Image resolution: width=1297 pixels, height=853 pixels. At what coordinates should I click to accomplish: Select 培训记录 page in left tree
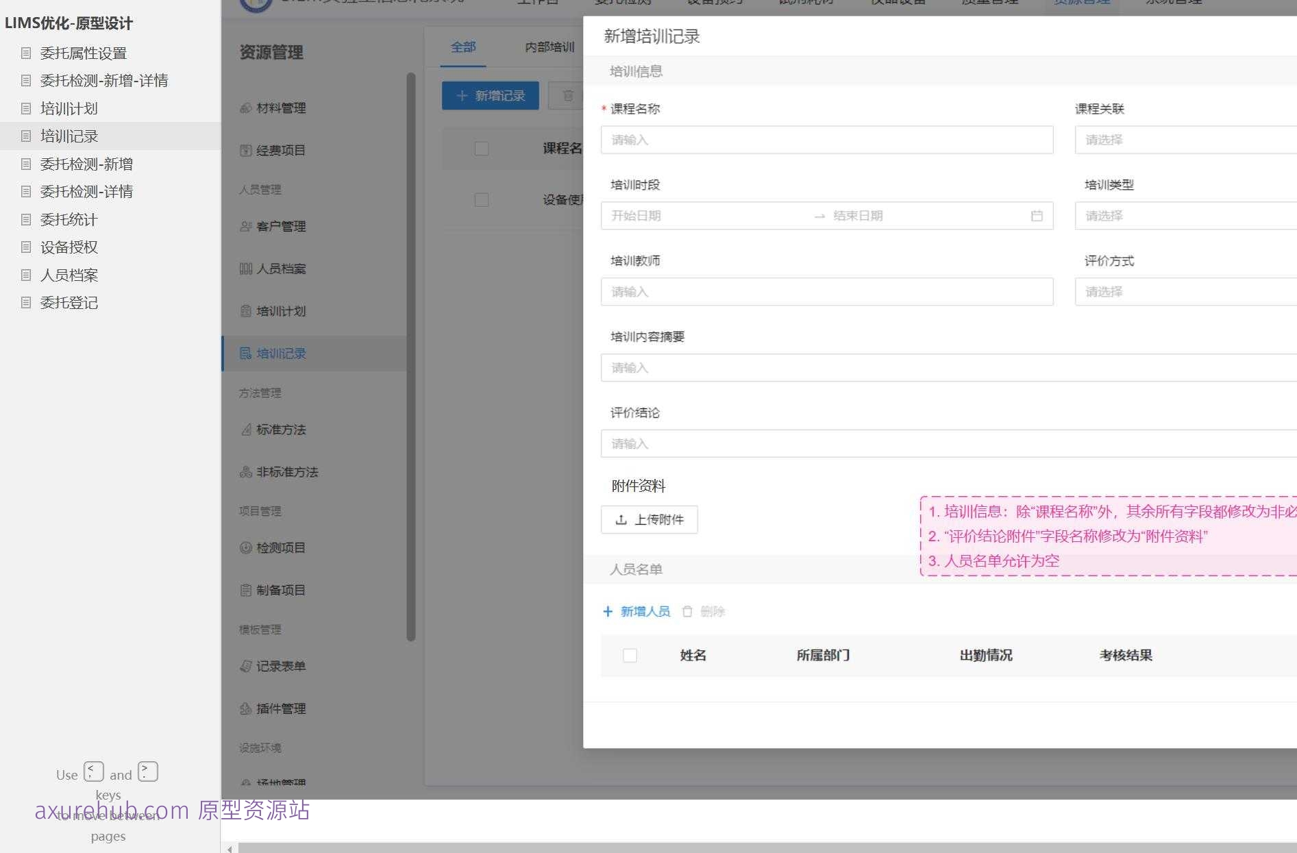pyautogui.click(x=69, y=136)
